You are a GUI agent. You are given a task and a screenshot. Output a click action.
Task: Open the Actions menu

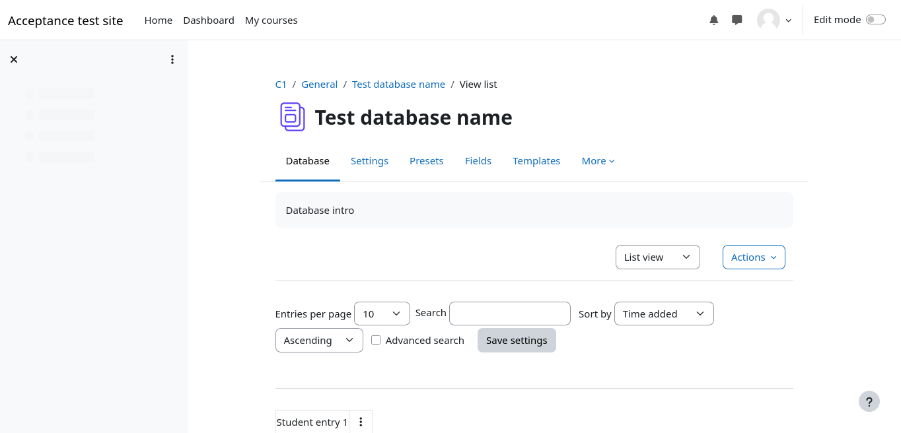[754, 257]
